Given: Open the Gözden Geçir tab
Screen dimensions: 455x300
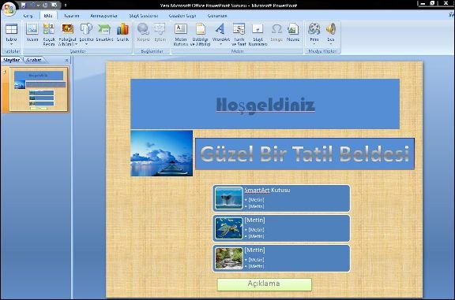Looking at the screenshot, I should (182, 16).
